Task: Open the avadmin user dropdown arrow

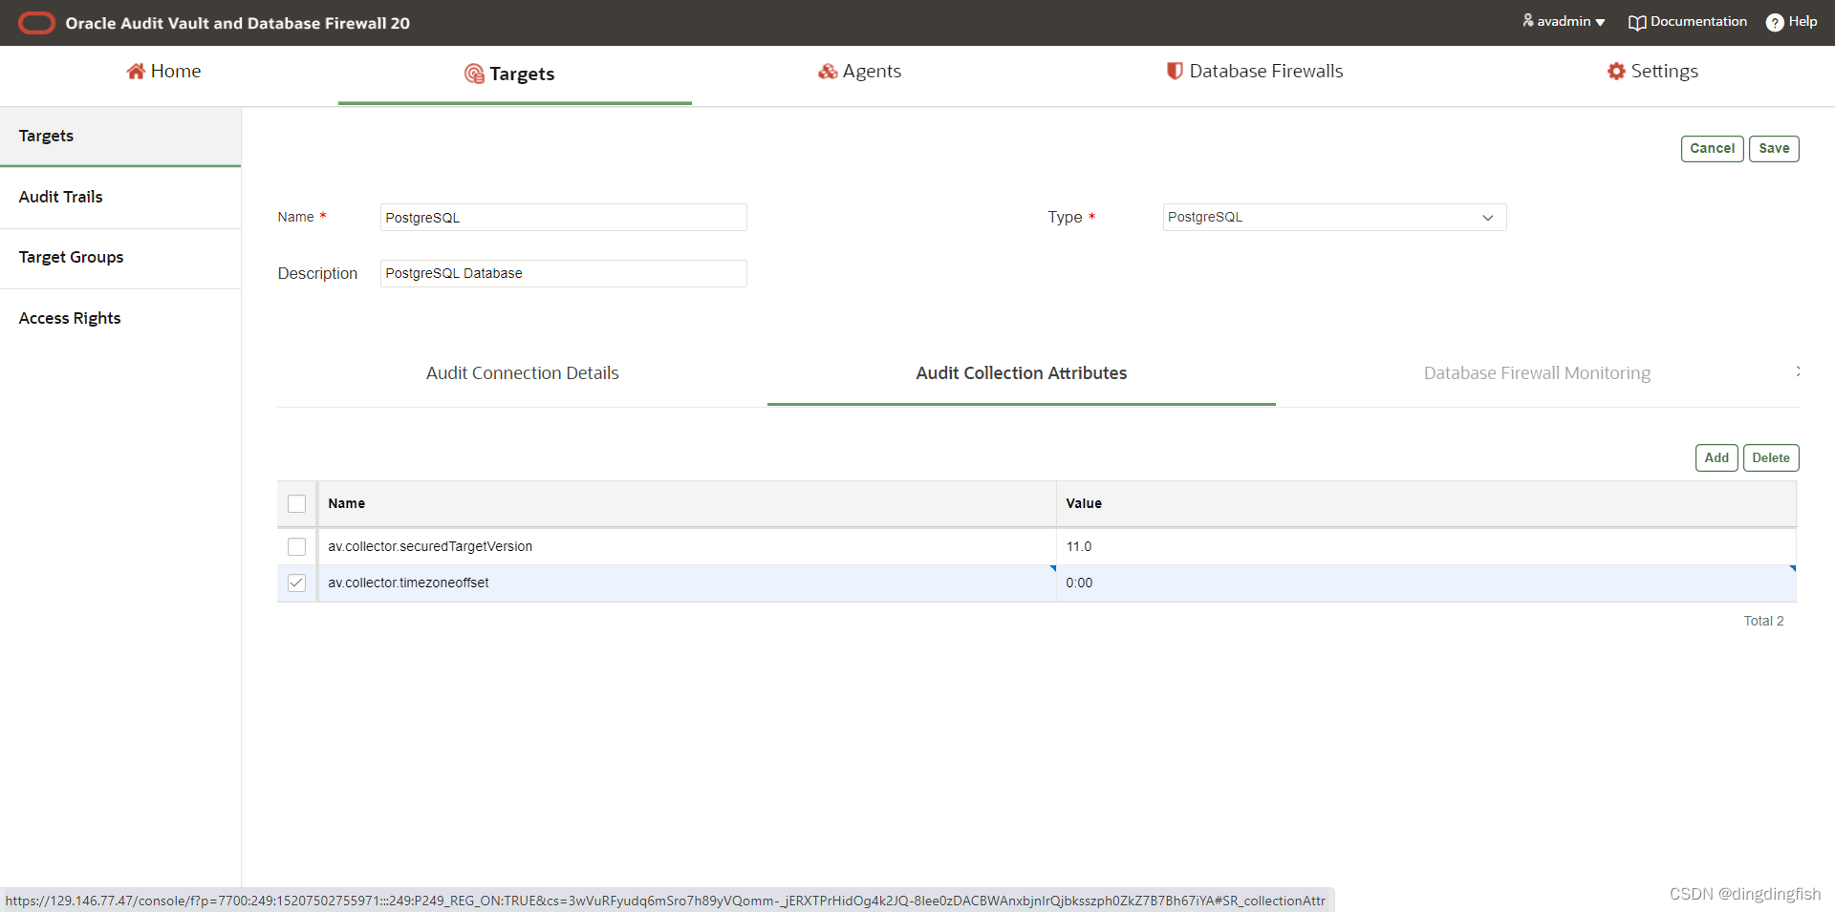Action: coord(1600,22)
